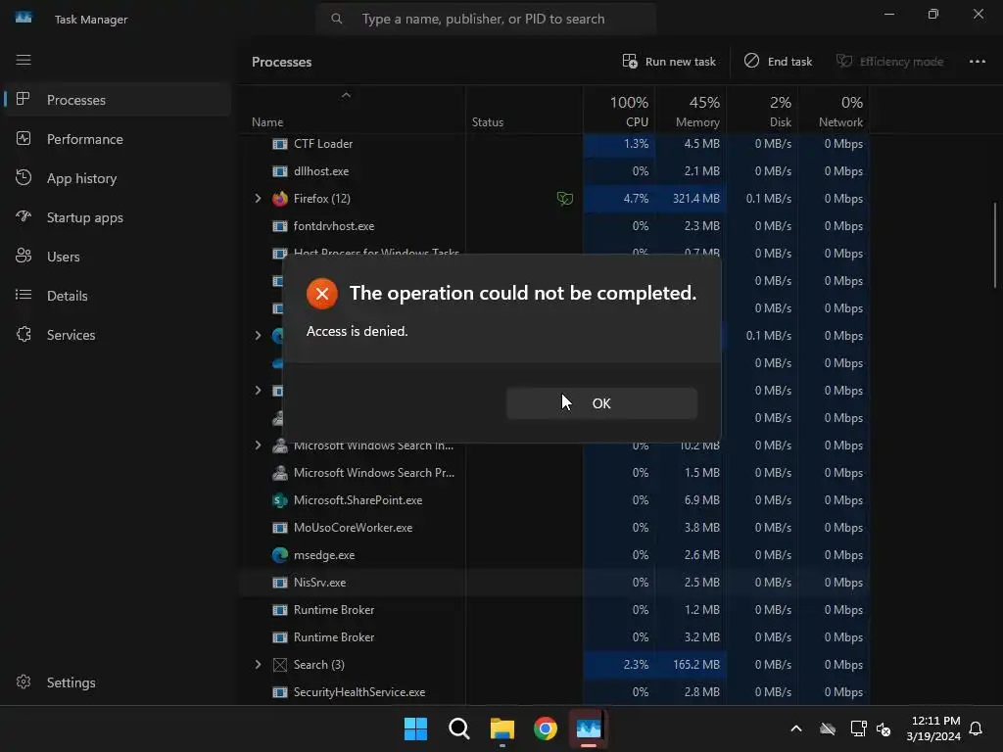Click the Settings gear icon
Viewport: 1003px width, 752px height.
pos(24,681)
